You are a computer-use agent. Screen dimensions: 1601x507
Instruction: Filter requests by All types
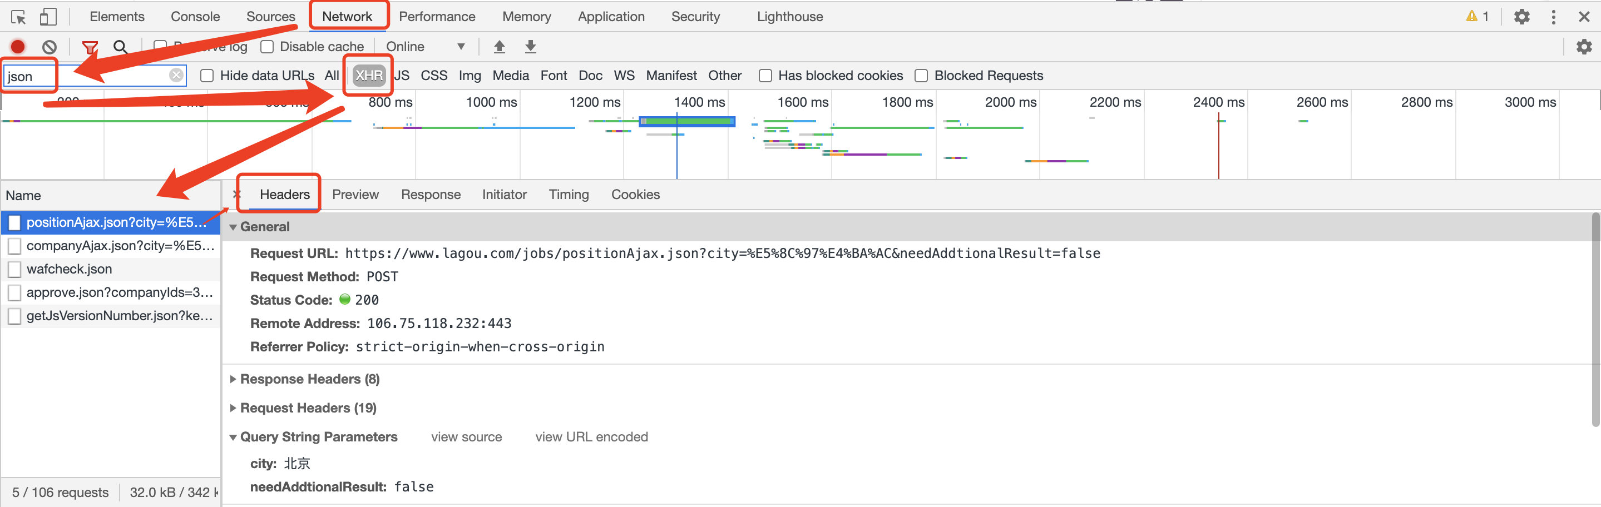click(x=332, y=76)
